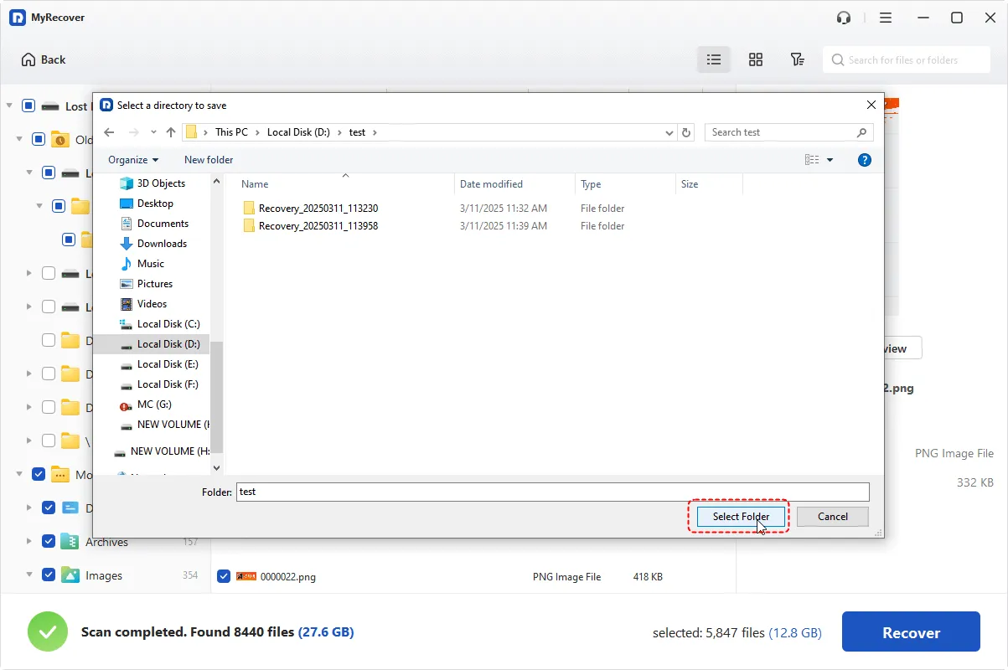The width and height of the screenshot is (1008, 670).
Task: Select Local Disk (E:) in navigation pane
Action: (x=167, y=364)
